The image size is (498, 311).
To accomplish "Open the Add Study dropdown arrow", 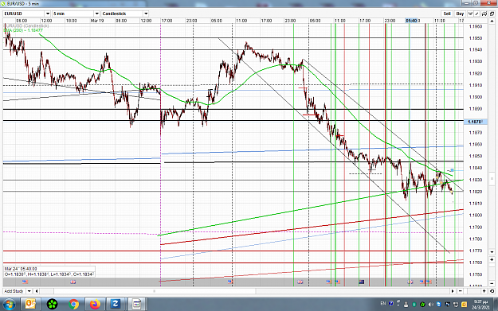I will click(29, 291).
